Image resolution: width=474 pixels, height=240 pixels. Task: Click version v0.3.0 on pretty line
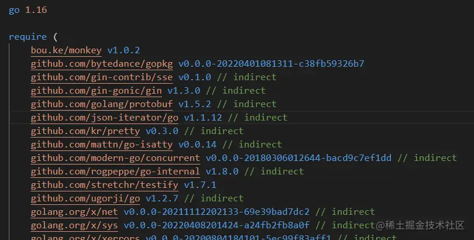[162, 131]
